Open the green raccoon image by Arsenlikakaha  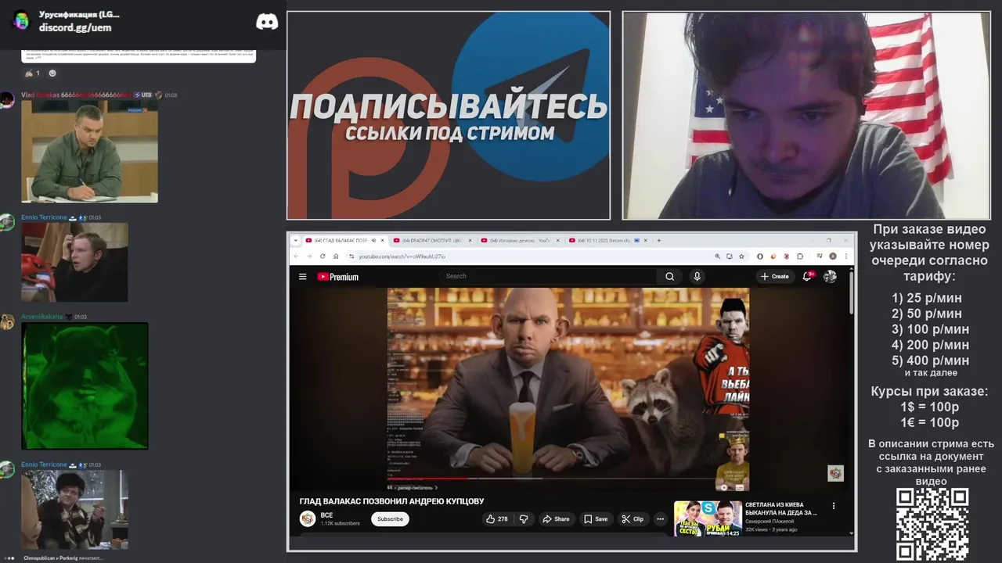(85, 385)
